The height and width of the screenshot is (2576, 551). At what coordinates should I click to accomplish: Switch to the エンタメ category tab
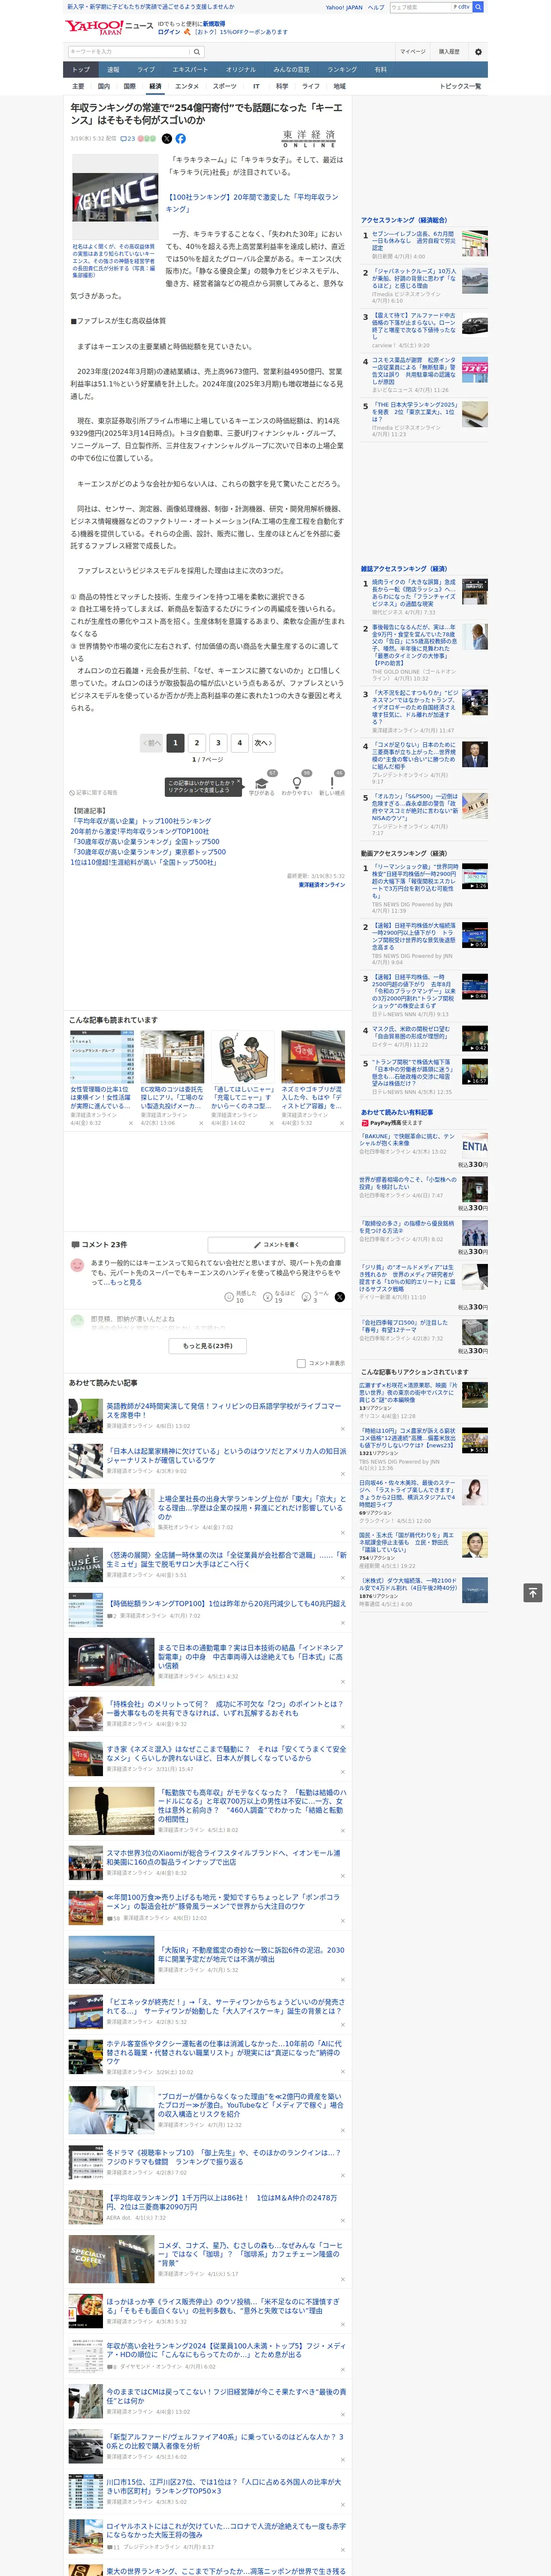(x=187, y=86)
